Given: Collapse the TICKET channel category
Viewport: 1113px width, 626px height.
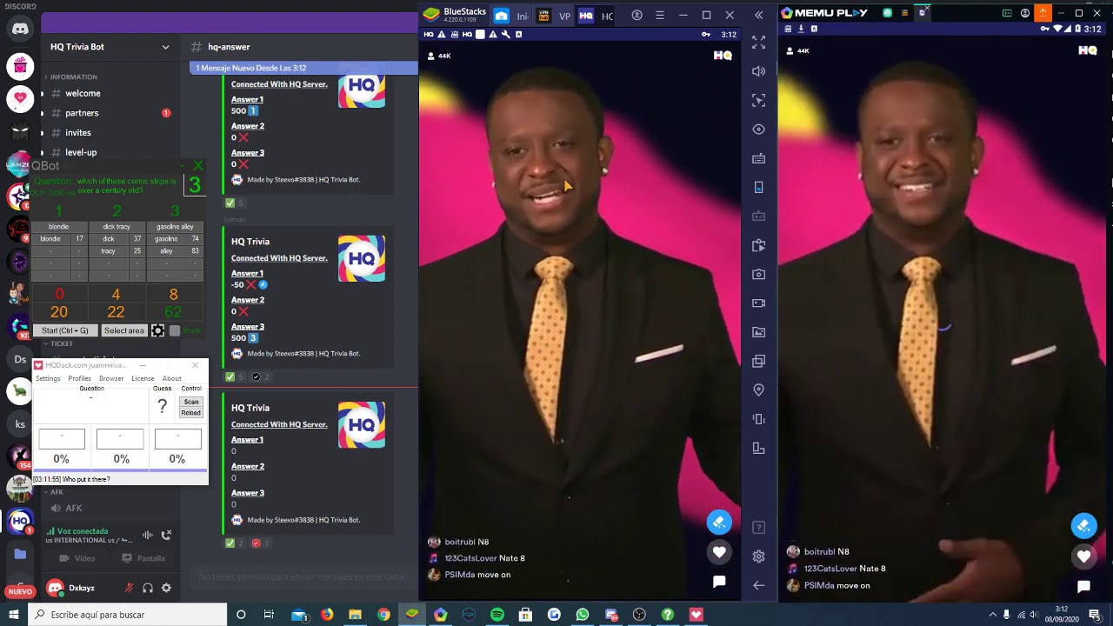Looking at the screenshot, I should (58, 343).
